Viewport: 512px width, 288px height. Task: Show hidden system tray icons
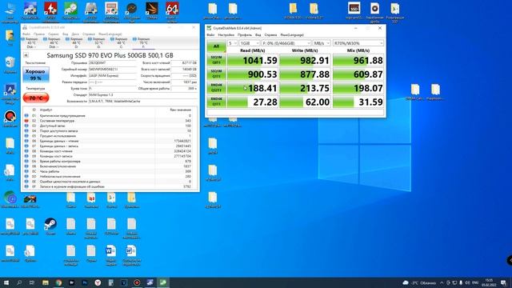442,282
